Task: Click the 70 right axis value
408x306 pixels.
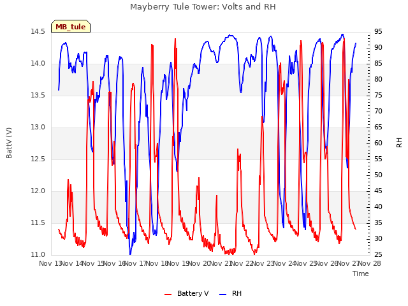Action: coord(378,111)
